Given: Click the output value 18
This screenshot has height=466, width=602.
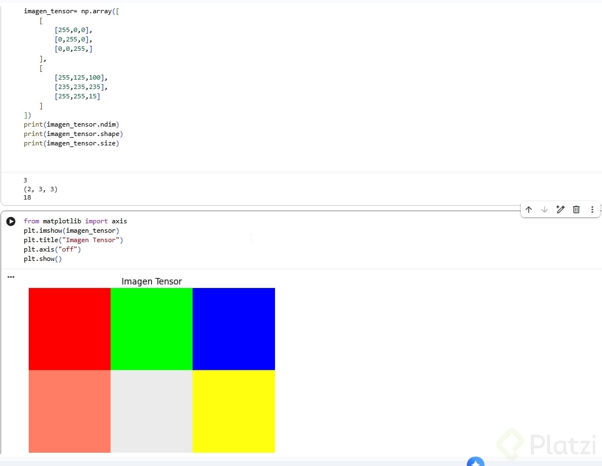Looking at the screenshot, I should [x=27, y=197].
